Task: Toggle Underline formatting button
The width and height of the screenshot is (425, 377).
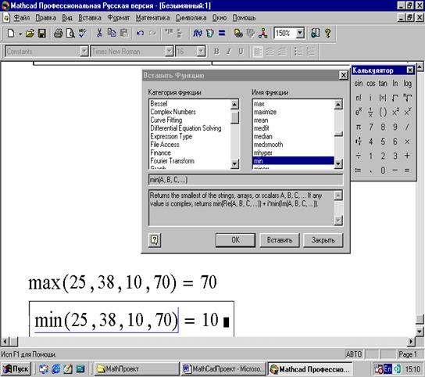Action: pos(241,52)
